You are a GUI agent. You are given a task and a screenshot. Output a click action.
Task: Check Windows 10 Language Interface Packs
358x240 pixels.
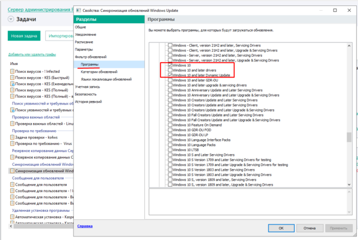click(x=170, y=140)
